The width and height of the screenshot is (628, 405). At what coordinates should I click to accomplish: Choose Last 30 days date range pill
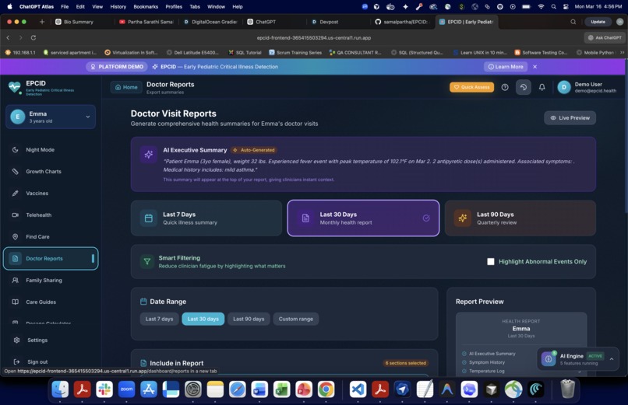203,319
